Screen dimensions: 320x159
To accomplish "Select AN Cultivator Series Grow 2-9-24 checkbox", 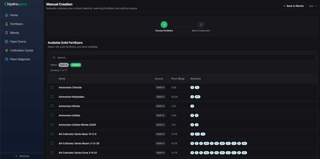I will click(x=52, y=153).
